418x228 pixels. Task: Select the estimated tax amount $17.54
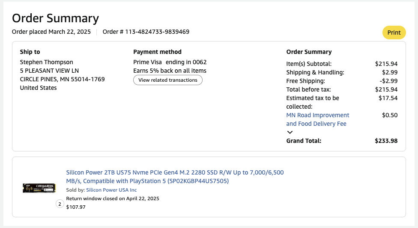tap(388, 98)
